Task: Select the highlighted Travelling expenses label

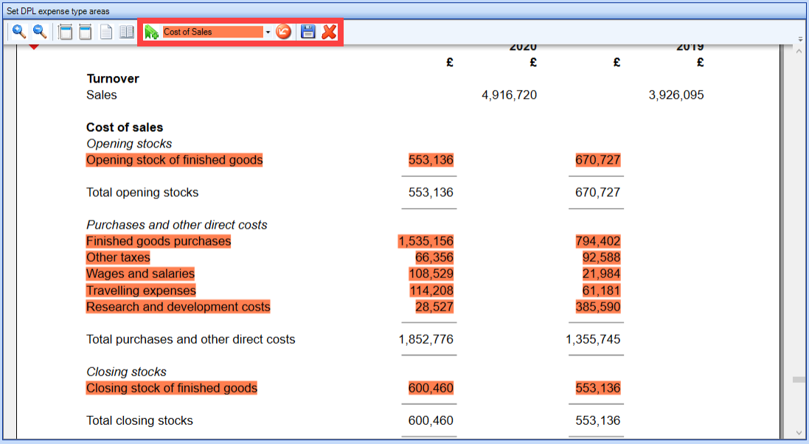Action: tap(141, 290)
